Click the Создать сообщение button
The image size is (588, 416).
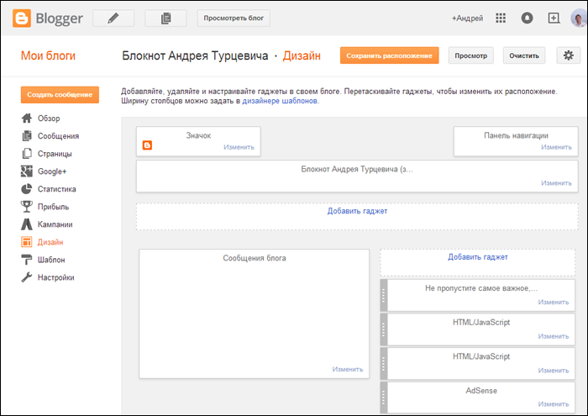[60, 94]
